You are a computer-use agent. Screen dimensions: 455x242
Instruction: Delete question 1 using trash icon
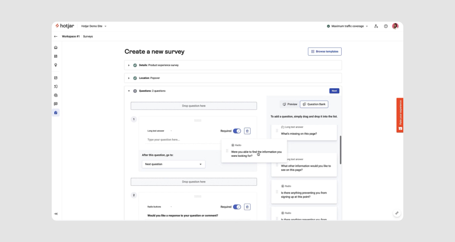click(x=247, y=131)
